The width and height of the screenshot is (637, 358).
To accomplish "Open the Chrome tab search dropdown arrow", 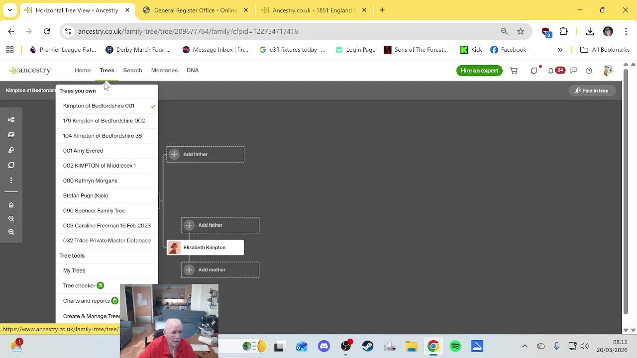I will click(x=10, y=10).
